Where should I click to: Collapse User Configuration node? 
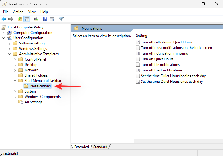(4, 38)
